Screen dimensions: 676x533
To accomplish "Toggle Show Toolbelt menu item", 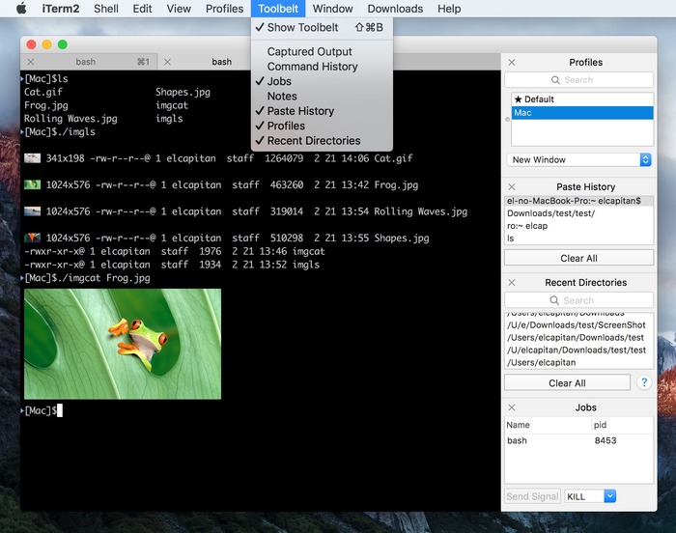I will [322, 27].
